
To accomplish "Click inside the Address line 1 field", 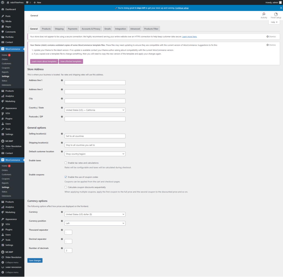I will pos(95,82).
